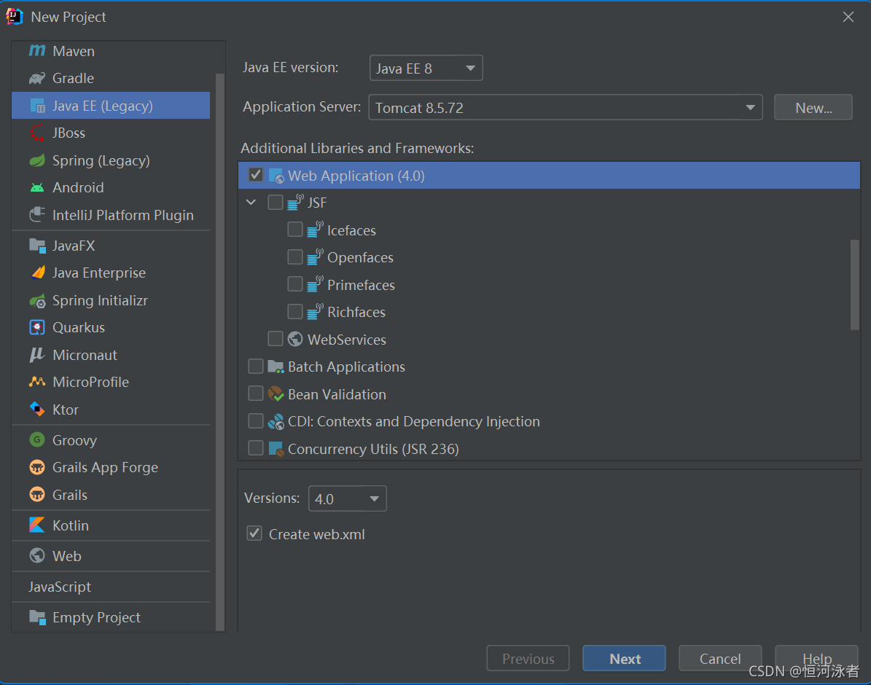871x685 pixels.
Task: Select the Quarkus icon
Action: tap(37, 327)
